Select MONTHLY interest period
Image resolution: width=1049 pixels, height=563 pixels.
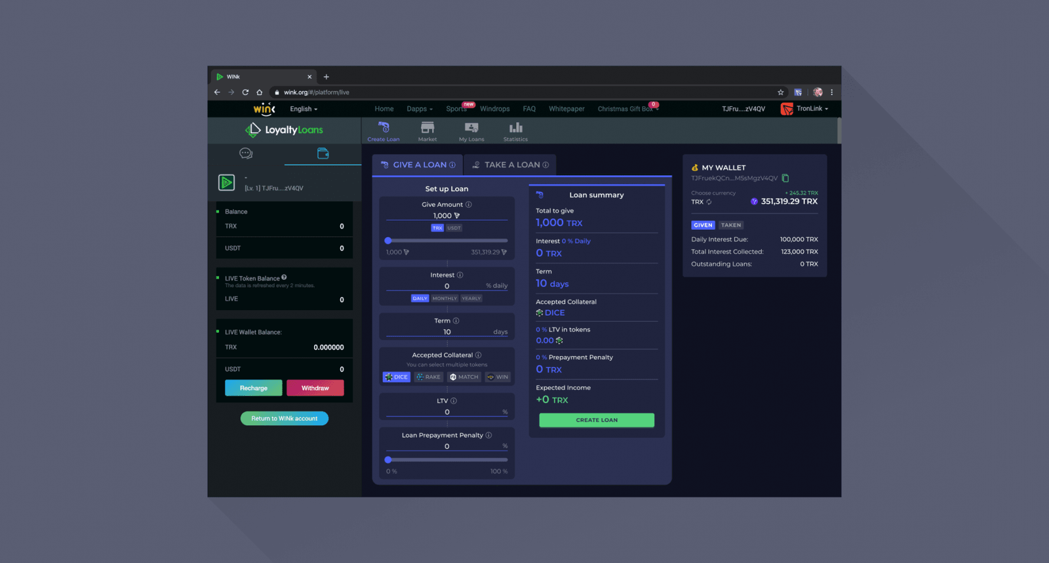445,298
